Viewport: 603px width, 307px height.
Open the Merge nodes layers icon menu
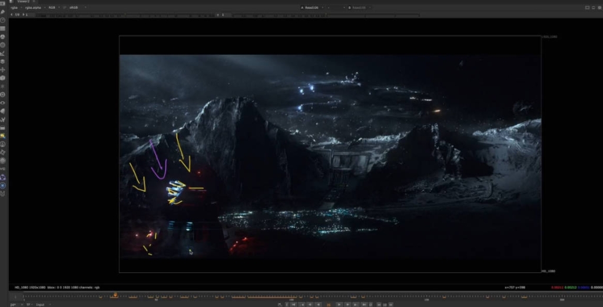3,62
